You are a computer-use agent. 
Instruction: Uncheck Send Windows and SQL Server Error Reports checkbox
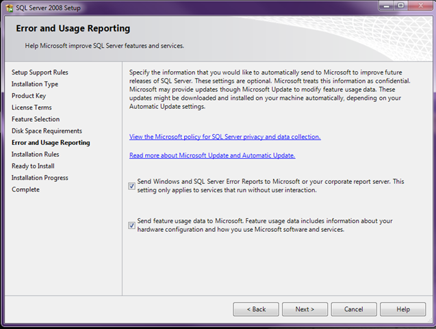pos(132,186)
